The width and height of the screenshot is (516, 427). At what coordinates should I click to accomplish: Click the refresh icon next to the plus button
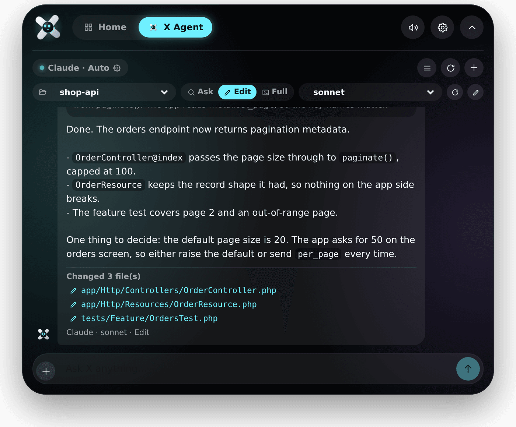(x=450, y=68)
